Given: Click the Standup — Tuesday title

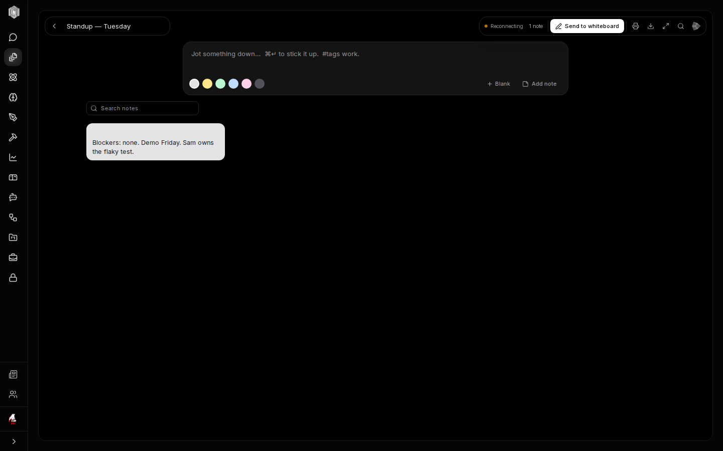Looking at the screenshot, I should [x=99, y=26].
